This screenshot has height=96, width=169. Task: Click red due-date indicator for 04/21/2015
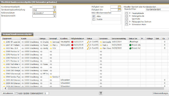pyautogui.click(x=72, y=45)
